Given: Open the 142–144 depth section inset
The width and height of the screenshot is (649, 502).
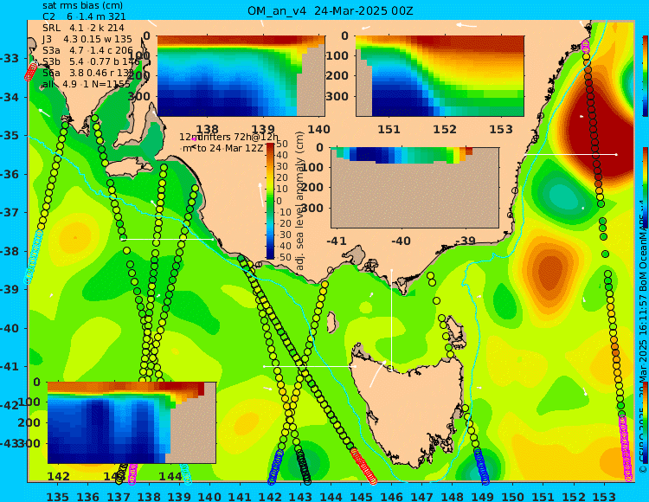Looking at the screenshot, I should [x=132, y=422].
